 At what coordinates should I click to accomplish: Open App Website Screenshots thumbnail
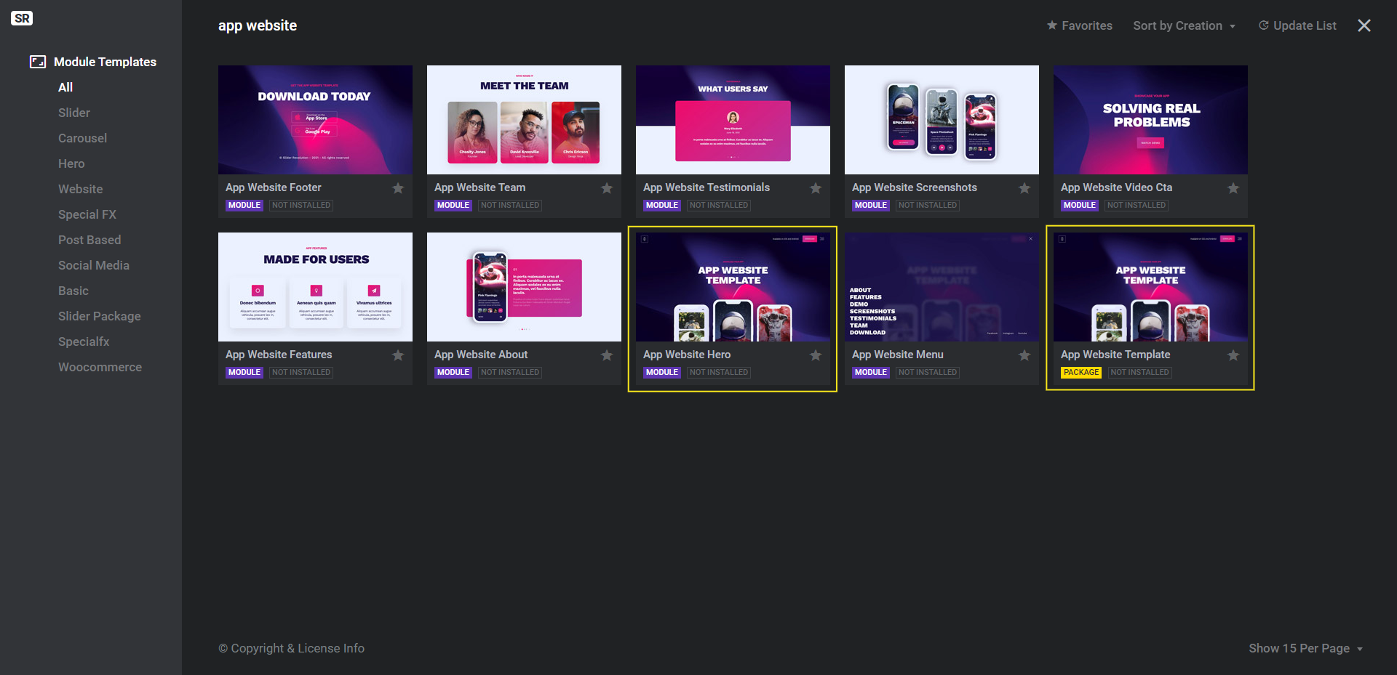(x=942, y=120)
